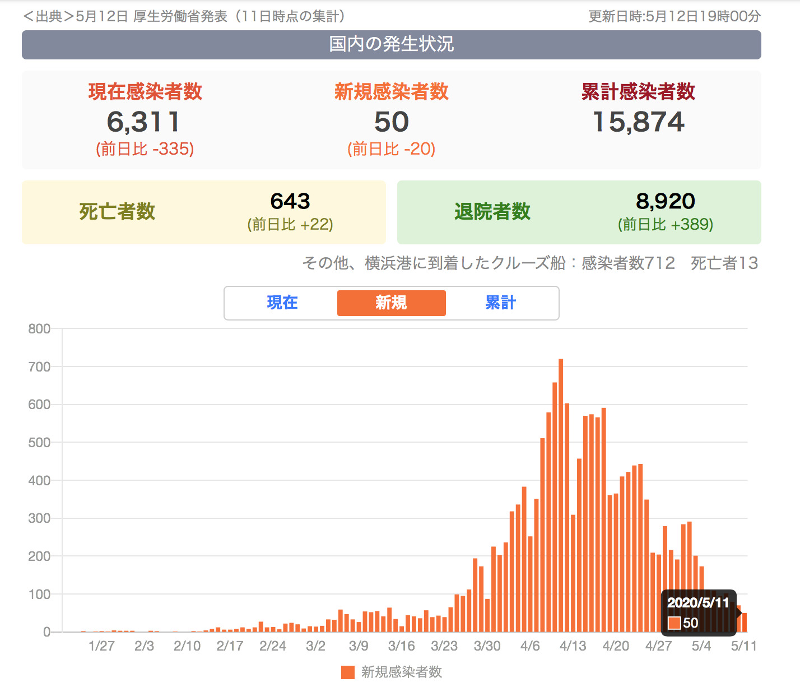Click the yellow 死亡者数 card label

pyautogui.click(x=117, y=212)
